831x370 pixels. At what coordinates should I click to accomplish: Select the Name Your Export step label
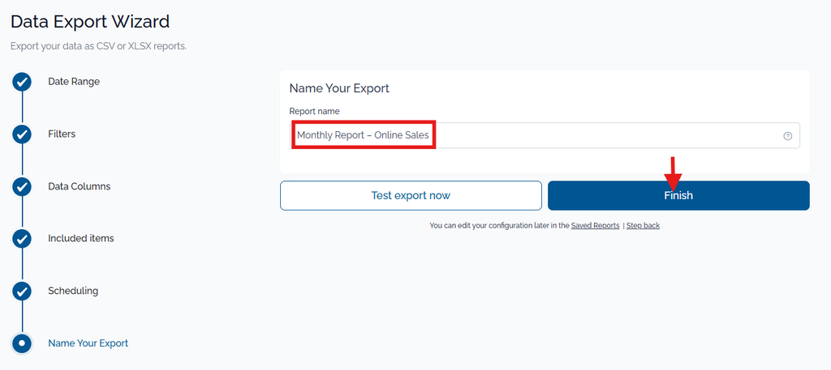88,343
